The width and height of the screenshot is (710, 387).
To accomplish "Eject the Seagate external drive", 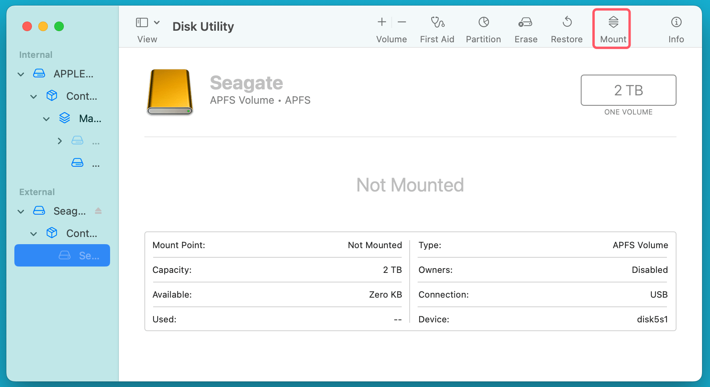I will pos(99,211).
